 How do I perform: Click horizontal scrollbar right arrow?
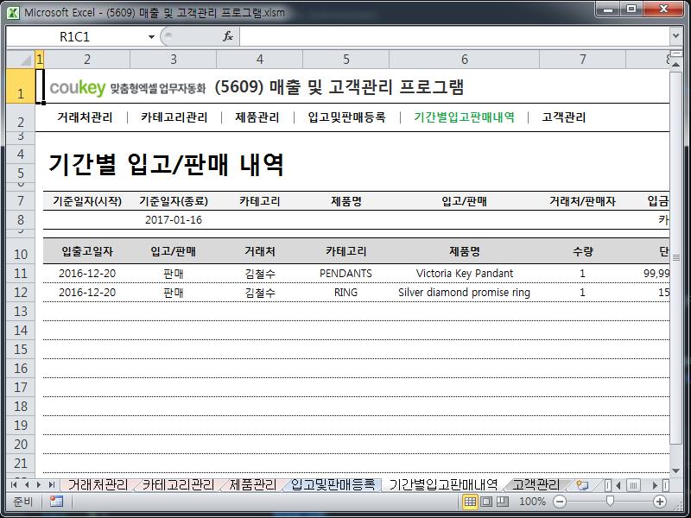point(655,485)
